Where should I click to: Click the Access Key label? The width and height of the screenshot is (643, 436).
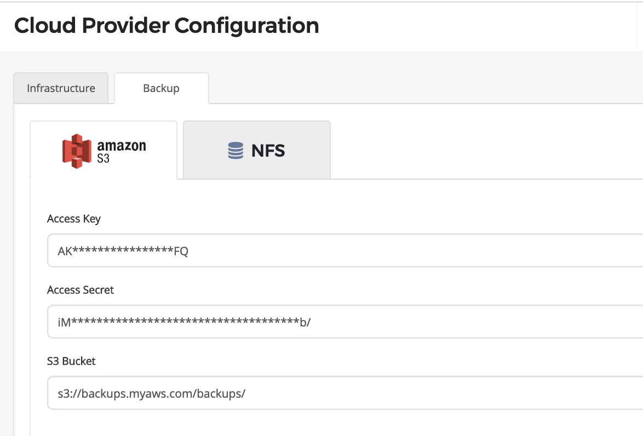74,219
